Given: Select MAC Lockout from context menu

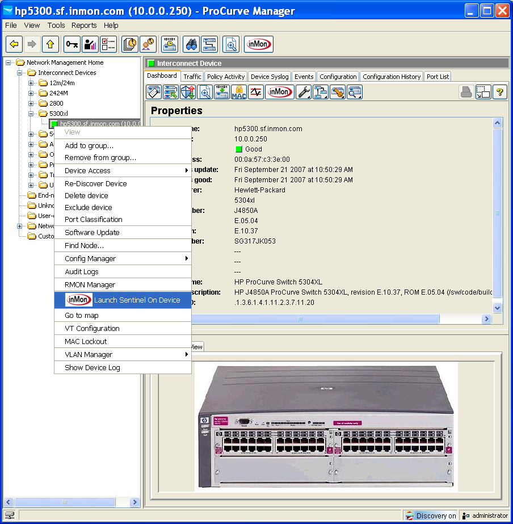Looking at the screenshot, I should coord(123,342).
